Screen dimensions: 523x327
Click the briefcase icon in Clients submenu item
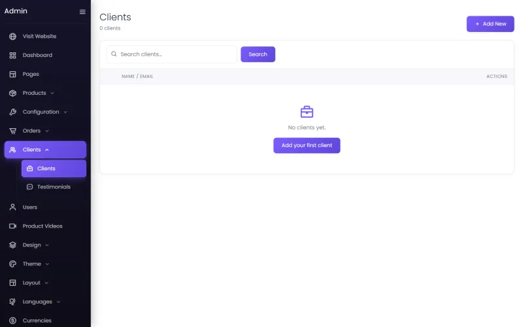point(29,169)
